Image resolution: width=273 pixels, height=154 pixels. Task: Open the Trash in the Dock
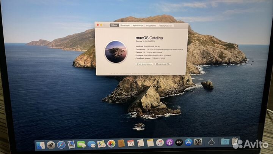click(x=235, y=141)
